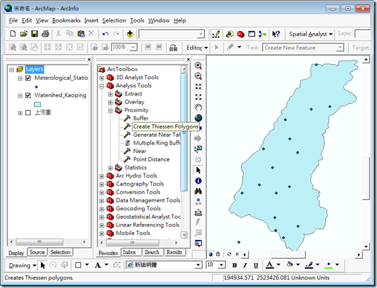
Task: Save the map with the Save icon
Action: pos(34,34)
